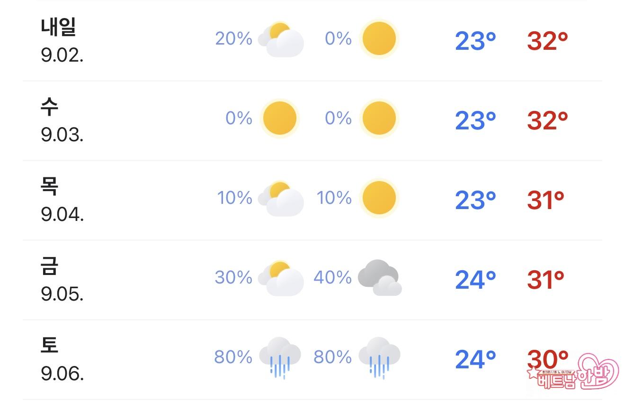Click Thursday 9.04 morning partly cloudy icon
The width and height of the screenshot is (625, 402).
tap(281, 199)
